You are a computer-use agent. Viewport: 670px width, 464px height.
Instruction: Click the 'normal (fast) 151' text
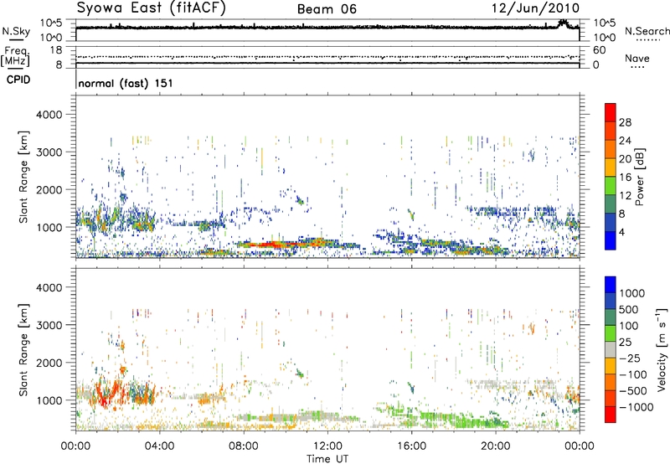coord(126,83)
